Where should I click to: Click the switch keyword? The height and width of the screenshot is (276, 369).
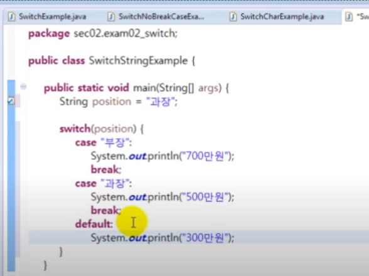coord(75,129)
